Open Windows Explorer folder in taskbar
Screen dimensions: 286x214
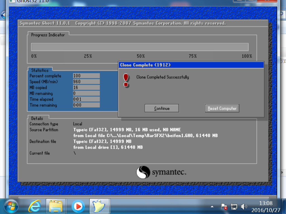pos(56,206)
